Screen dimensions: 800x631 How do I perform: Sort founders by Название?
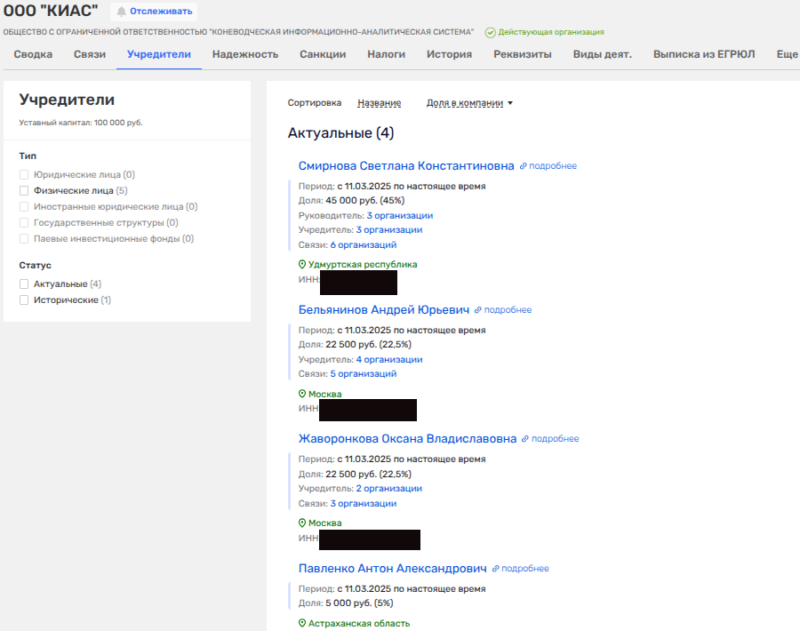pos(379,103)
